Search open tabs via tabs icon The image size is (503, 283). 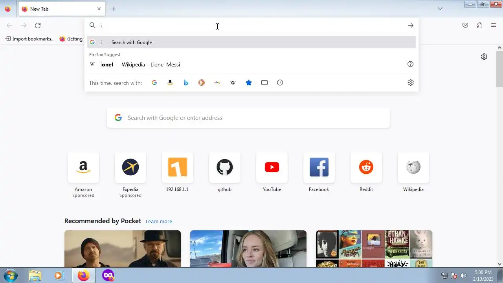pos(264,83)
